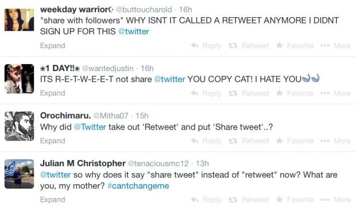Expand Julian M Christopher's tweet
This screenshot has height=207, width=356.
(x=53, y=200)
